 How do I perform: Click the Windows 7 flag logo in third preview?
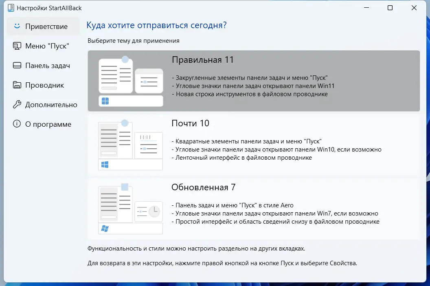point(105,229)
